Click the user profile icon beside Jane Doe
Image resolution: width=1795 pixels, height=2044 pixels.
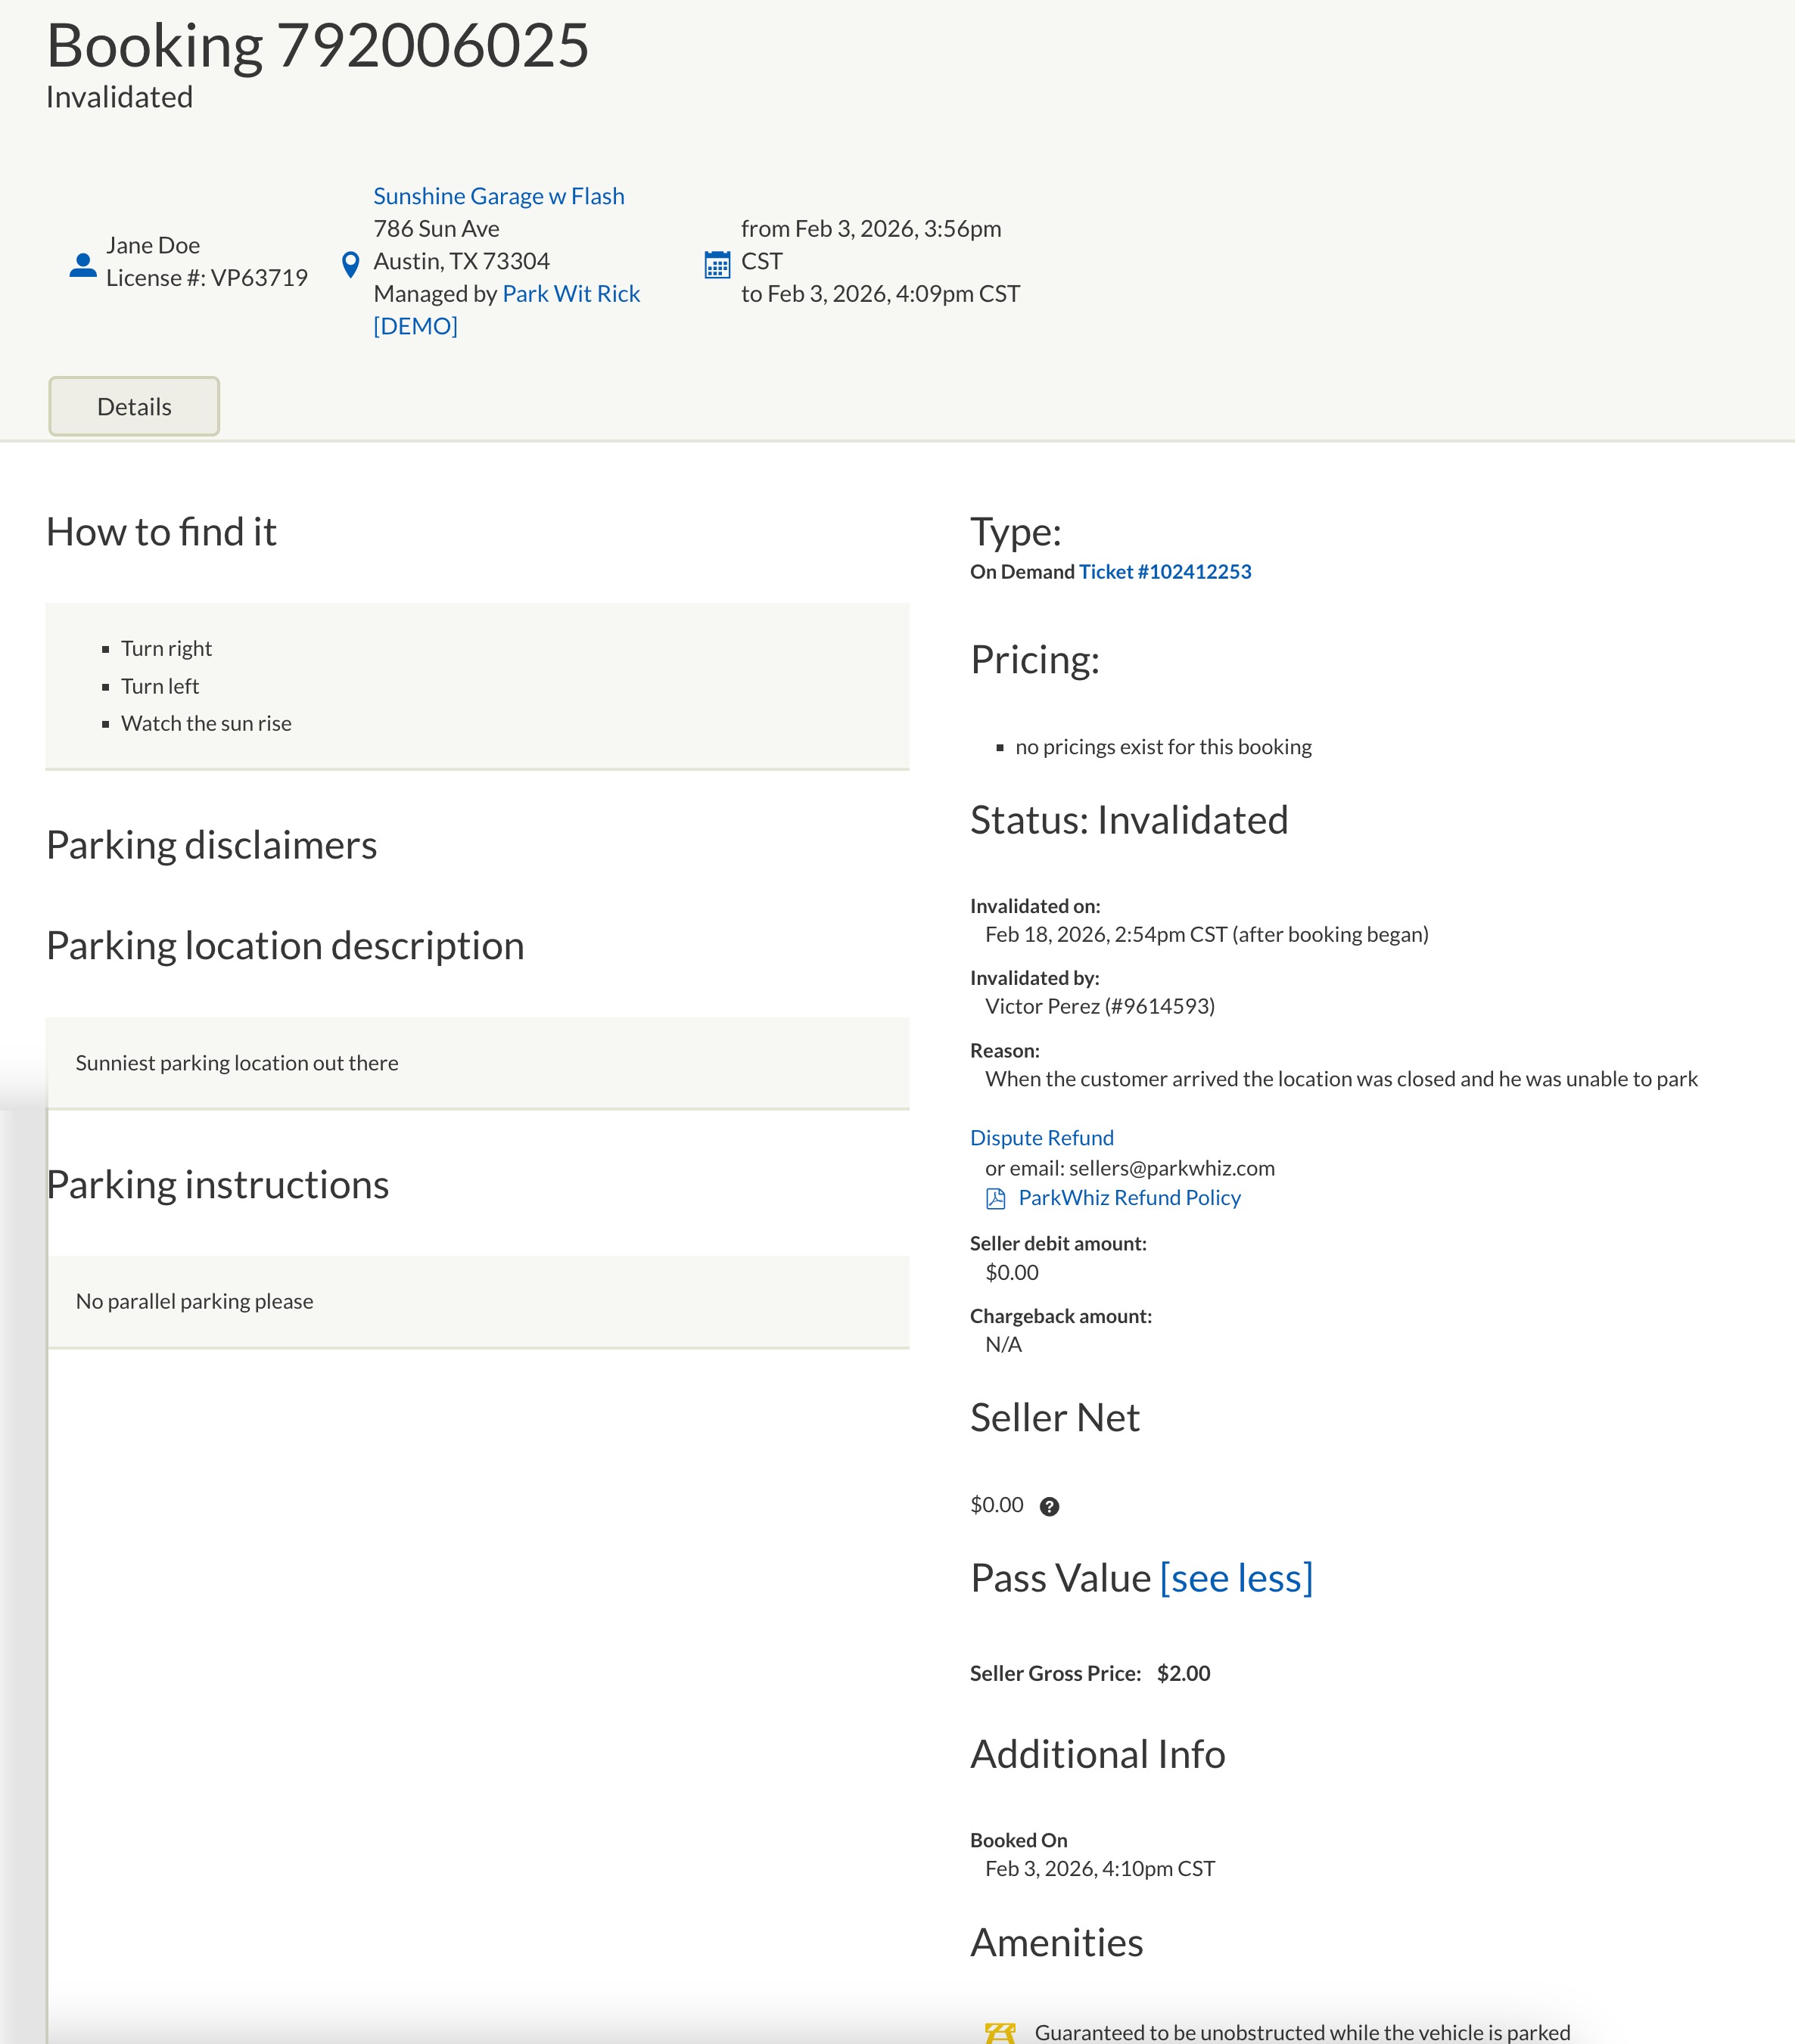point(83,265)
